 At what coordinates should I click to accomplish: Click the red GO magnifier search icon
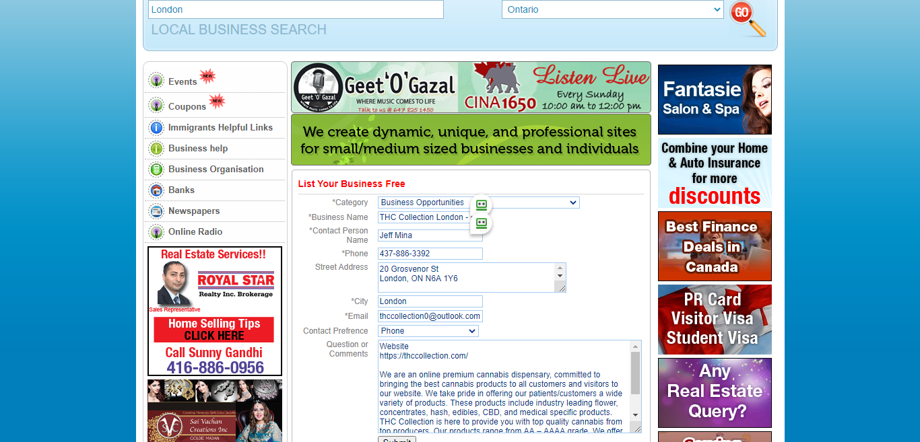pyautogui.click(x=748, y=18)
